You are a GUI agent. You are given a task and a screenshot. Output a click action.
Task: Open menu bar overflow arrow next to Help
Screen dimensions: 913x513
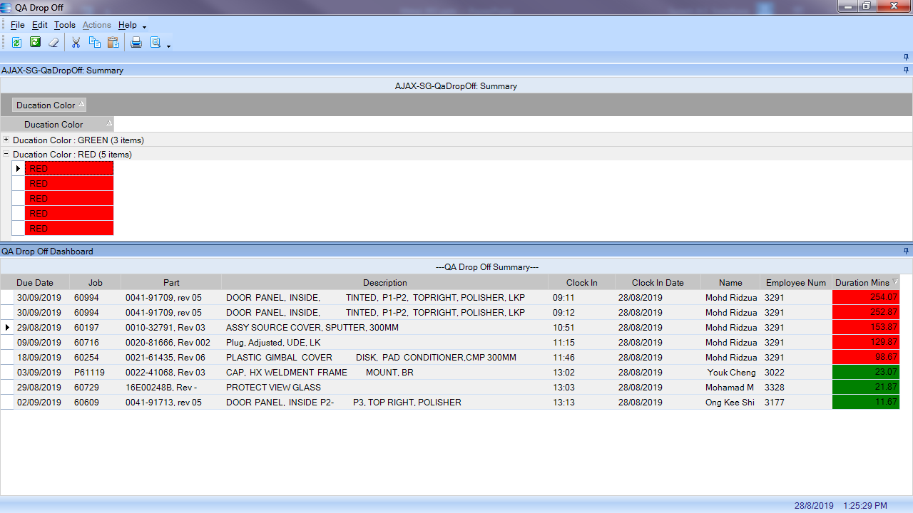(x=144, y=27)
